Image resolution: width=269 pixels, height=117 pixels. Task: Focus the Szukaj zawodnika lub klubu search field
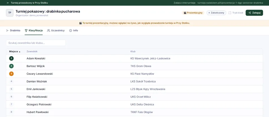(36, 43)
